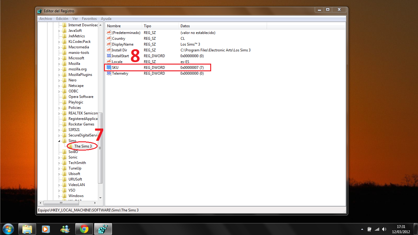Expand the mozilla.org key
The width and height of the screenshot is (418, 235).
(59, 69)
